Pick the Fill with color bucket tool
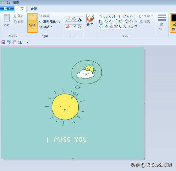The height and width of the screenshot is (171, 176). (74, 19)
